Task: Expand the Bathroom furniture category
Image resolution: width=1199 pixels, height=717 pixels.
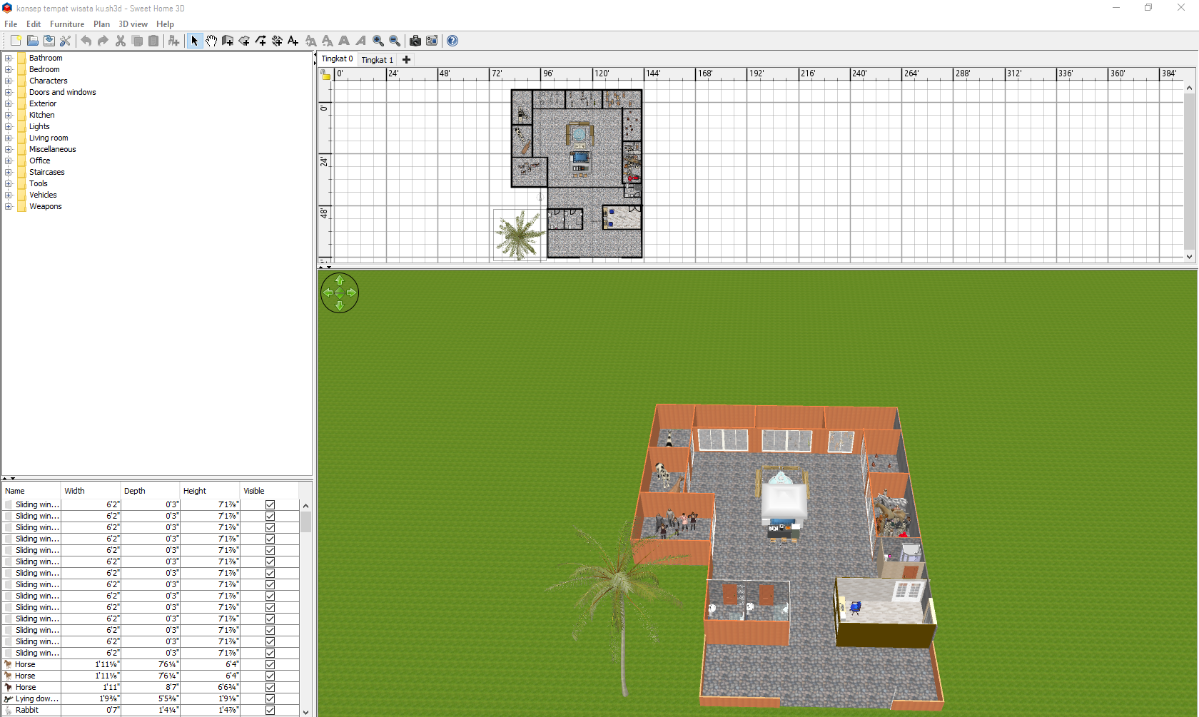Action: (9, 58)
